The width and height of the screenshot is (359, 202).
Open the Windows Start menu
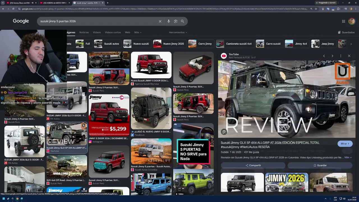(3, 199)
